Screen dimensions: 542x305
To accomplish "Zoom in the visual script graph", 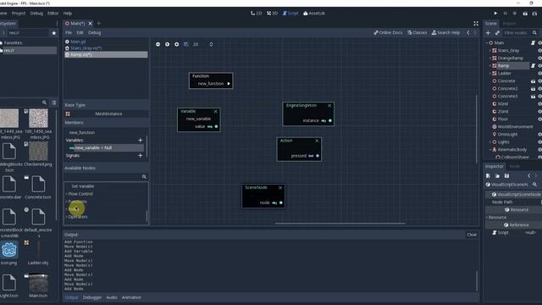I will (x=177, y=44).
